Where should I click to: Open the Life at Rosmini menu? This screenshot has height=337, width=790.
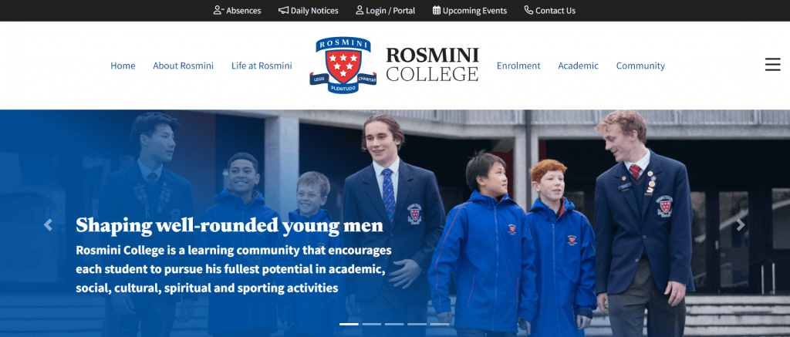[x=262, y=66]
